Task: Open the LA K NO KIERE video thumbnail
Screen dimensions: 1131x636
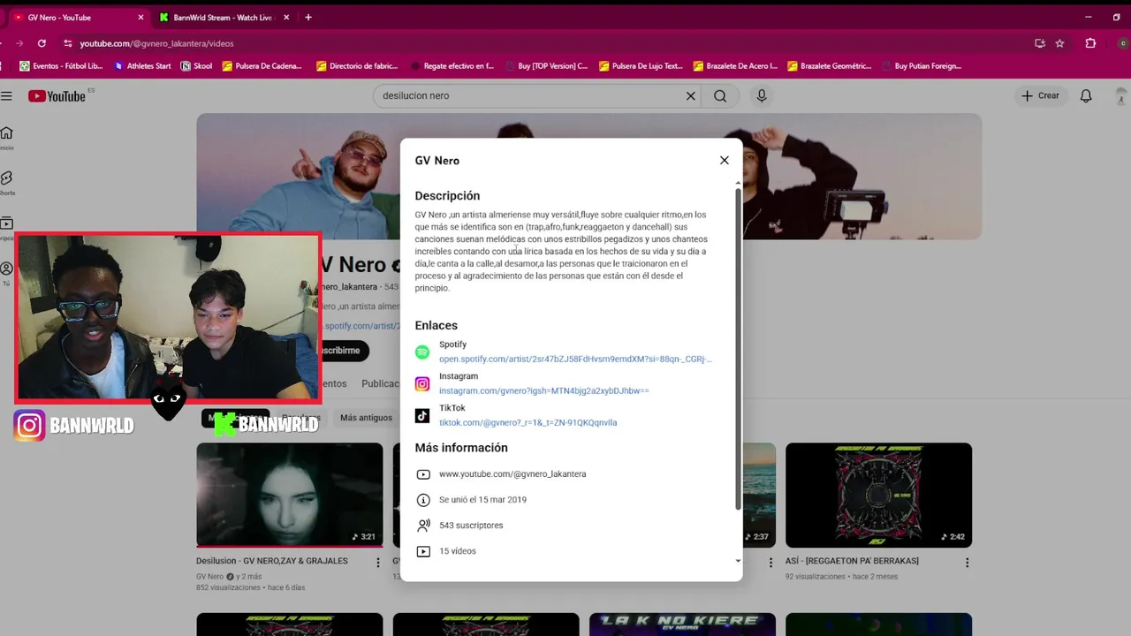Action: tap(682, 624)
